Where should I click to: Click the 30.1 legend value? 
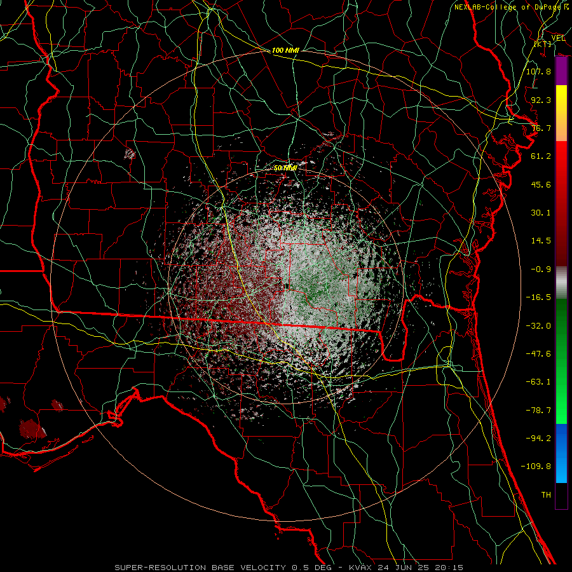[x=541, y=213]
